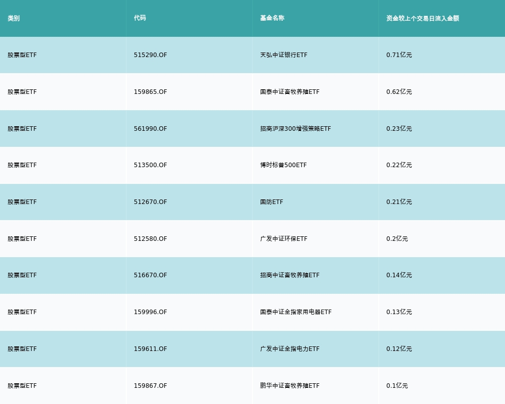
Task: Select fund name 国泰中证畜牧养殖ETF
Action: point(290,92)
